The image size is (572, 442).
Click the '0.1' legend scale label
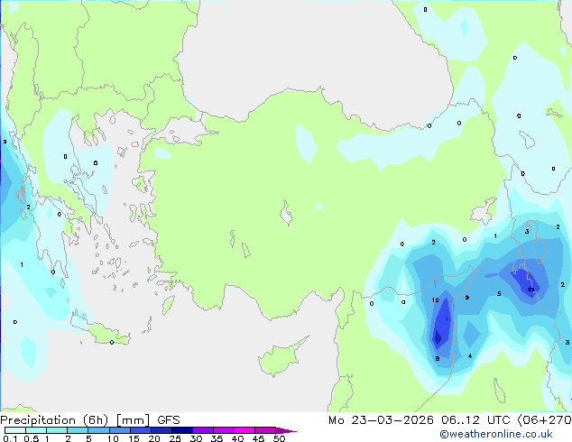pos(10,438)
